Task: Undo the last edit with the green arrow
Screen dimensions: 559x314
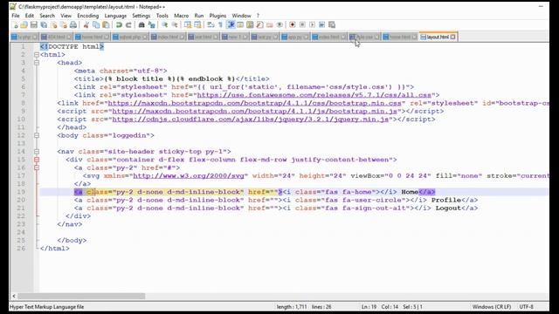Action: (x=119, y=25)
